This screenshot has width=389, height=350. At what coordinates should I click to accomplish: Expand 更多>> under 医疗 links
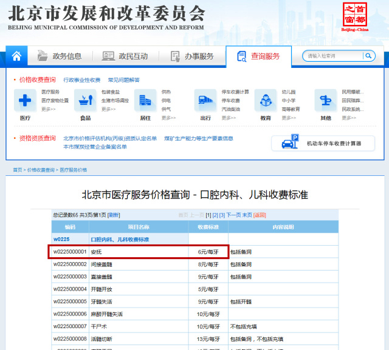49,109
